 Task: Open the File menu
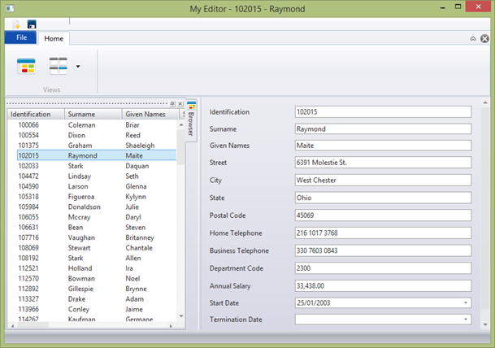(21, 38)
